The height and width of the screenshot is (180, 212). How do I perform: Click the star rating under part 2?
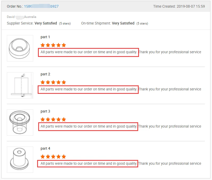click(53, 82)
